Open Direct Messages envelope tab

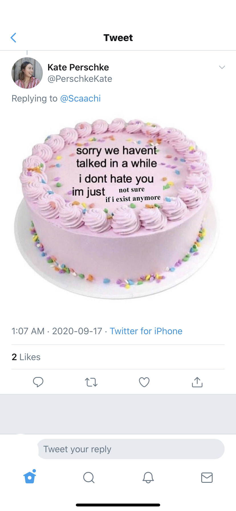(x=207, y=477)
